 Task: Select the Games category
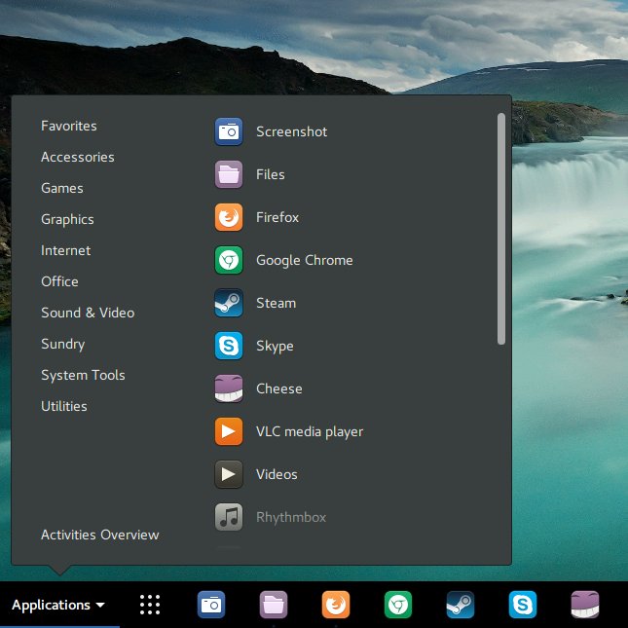62,188
